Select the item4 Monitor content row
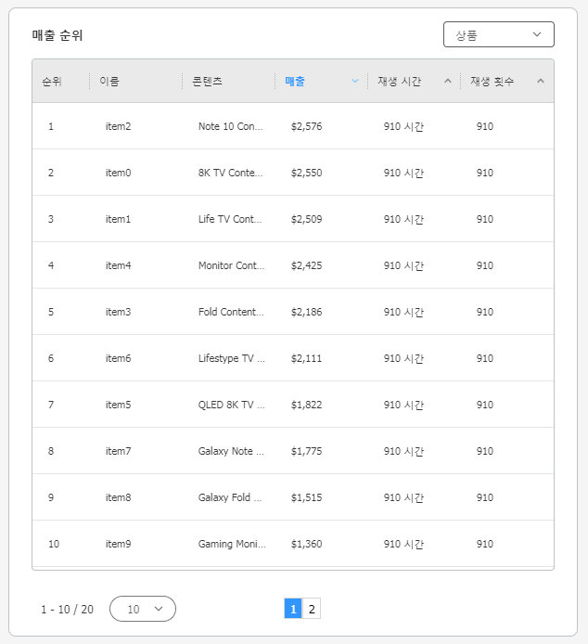Image resolution: width=588 pixels, height=644 pixels. click(x=231, y=265)
